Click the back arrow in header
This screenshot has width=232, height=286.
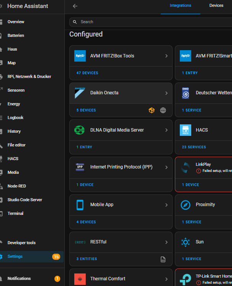pos(75,6)
